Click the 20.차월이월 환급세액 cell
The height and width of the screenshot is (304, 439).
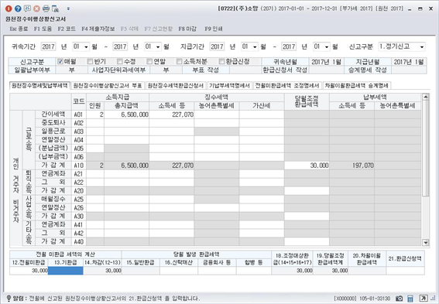point(367,271)
